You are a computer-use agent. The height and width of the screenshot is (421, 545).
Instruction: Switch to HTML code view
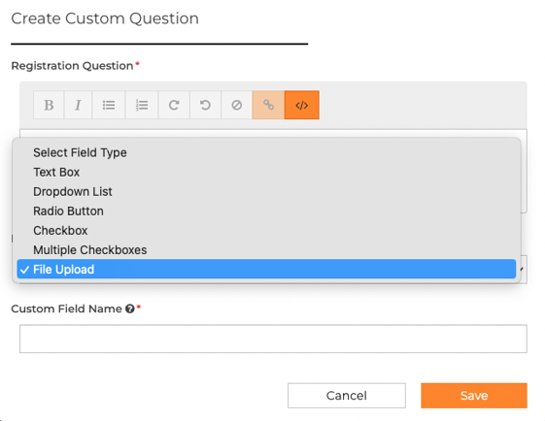[302, 105]
